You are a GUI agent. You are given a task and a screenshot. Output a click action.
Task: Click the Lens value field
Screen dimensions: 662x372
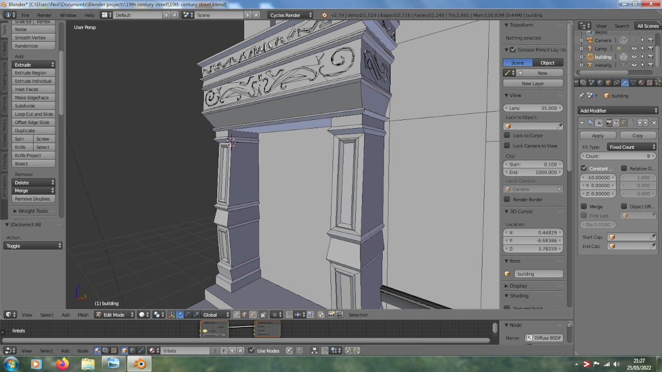533,108
